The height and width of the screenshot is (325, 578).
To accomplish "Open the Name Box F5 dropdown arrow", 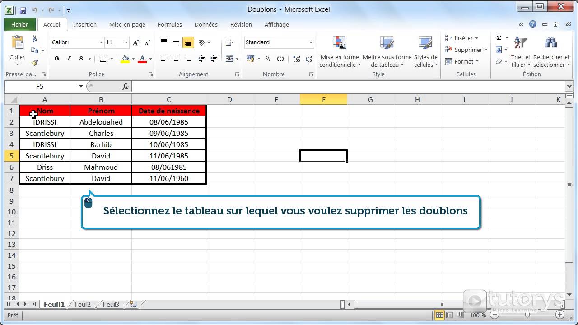I will pos(81,86).
